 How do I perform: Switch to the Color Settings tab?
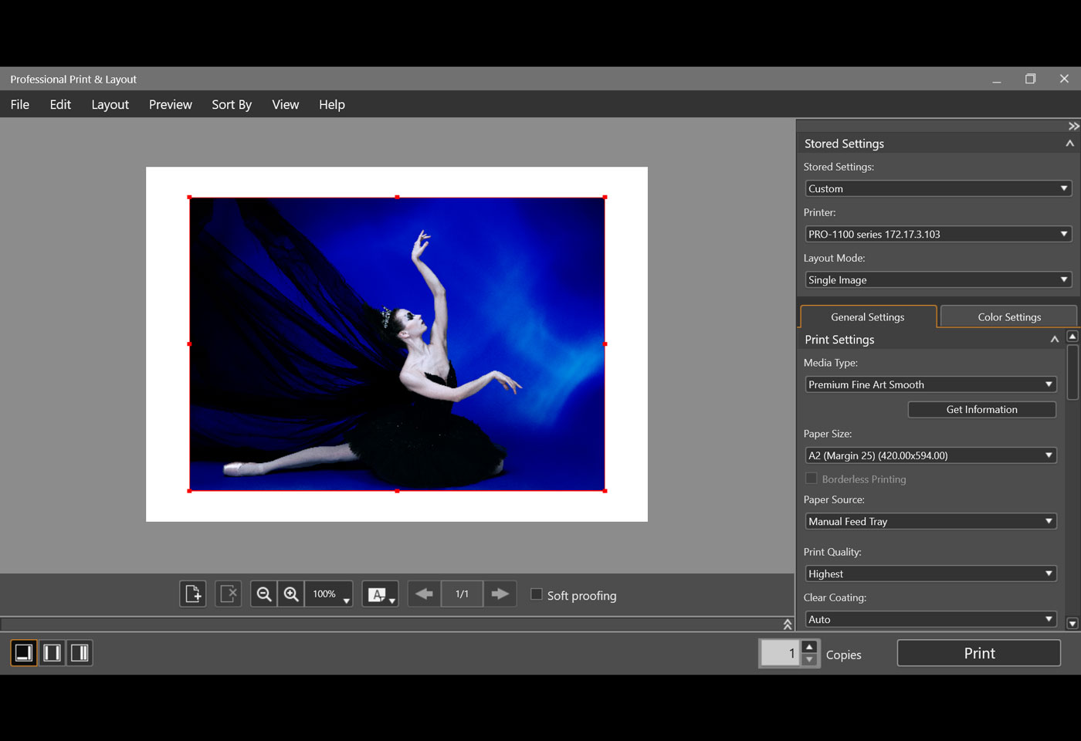[1008, 316]
